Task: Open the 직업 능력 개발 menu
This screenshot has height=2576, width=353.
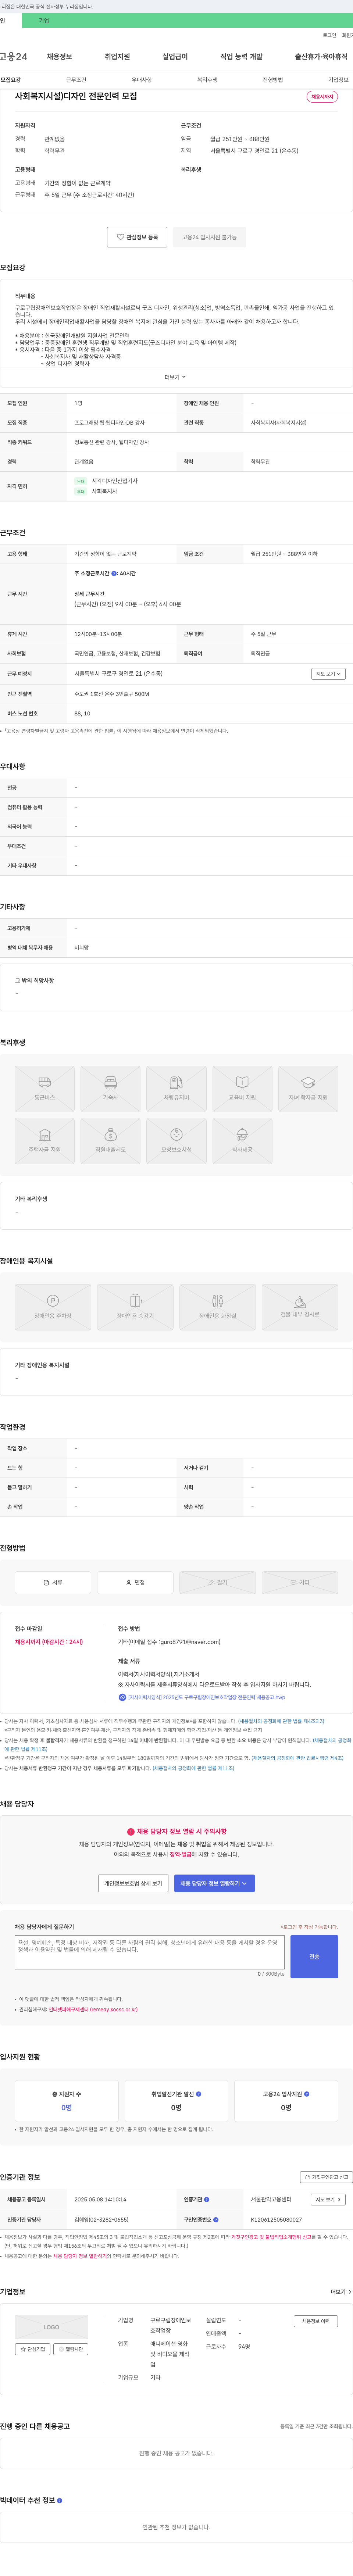Action: [241, 57]
